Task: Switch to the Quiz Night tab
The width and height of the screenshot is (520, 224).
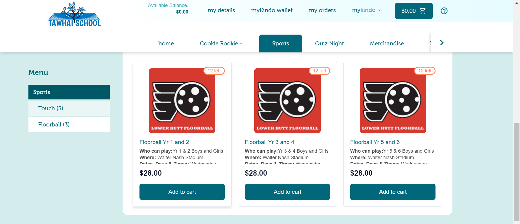Action: 329,44
